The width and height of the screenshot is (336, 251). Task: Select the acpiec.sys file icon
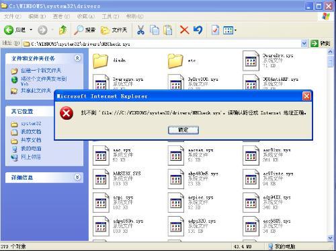(176, 203)
